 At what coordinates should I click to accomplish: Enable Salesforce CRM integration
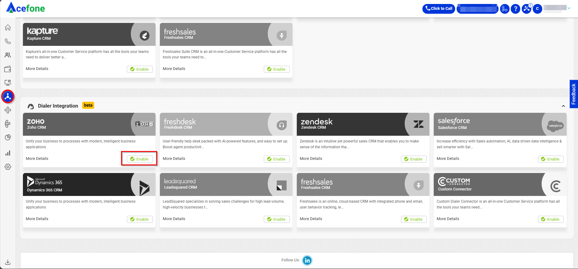click(550, 159)
